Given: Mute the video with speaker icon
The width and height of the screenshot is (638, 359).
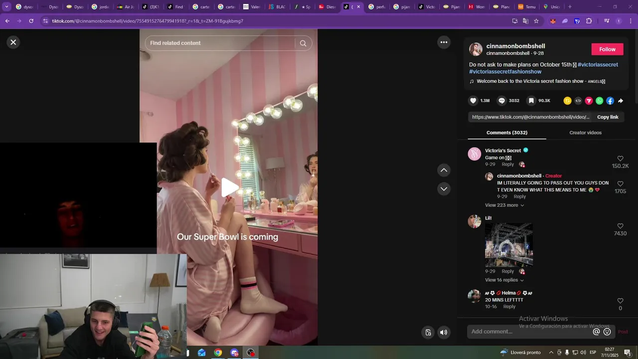Looking at the screenshot, I should point(444,333).
